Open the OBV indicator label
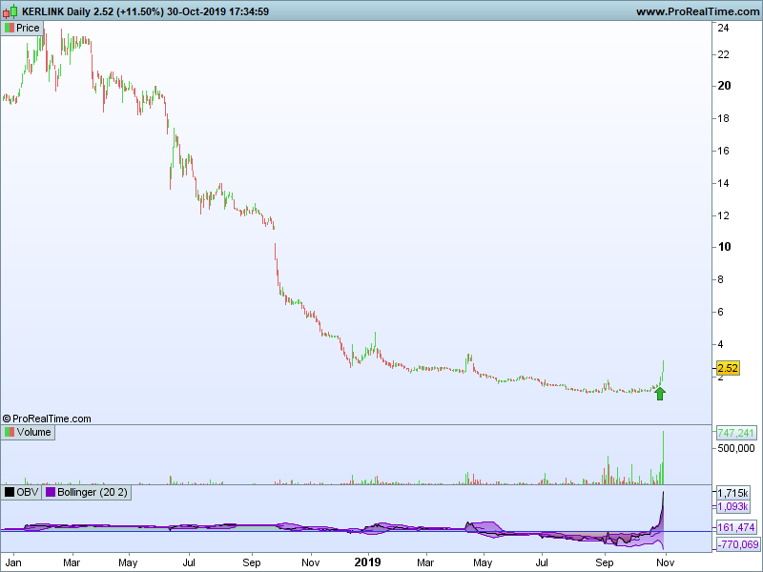The width and height of the screenshot is (763, 572). (21, 492)
